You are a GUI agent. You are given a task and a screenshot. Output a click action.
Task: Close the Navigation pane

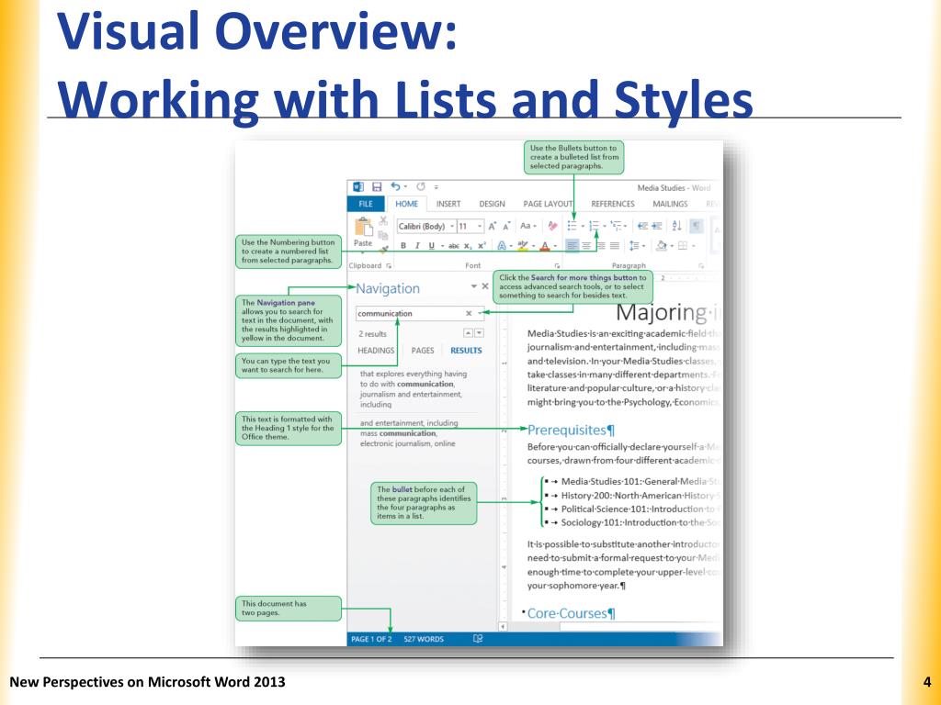tap(485, 286)
